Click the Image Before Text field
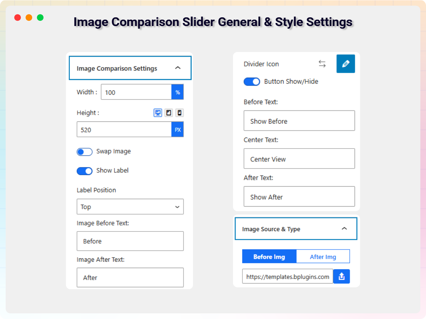This screenshot has height=319, width=426. click(130, 241)
